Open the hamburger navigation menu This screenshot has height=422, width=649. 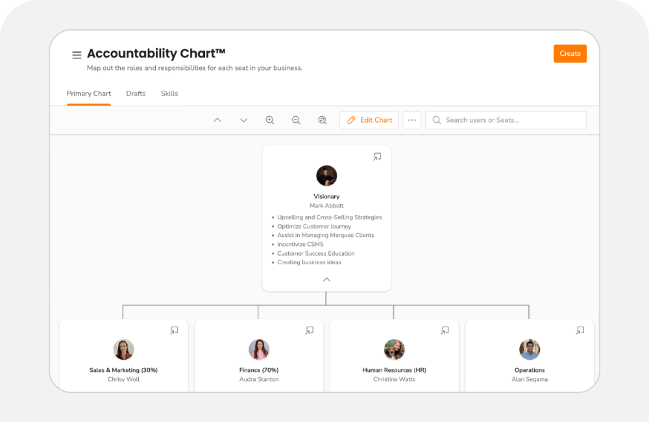[x=76, y=55]
